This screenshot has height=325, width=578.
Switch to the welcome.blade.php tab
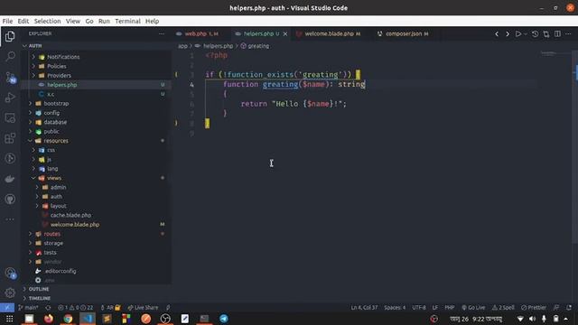point(329,34)
